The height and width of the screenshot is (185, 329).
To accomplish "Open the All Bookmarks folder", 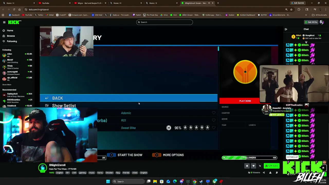I will pyautogui.click(x=319, y=15).
